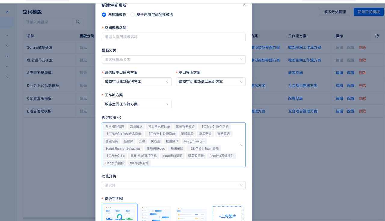This screenshot has height=221, width=385.
Task: Click 删除 for B项目管理模板 row
Action: tap(362, 111)
